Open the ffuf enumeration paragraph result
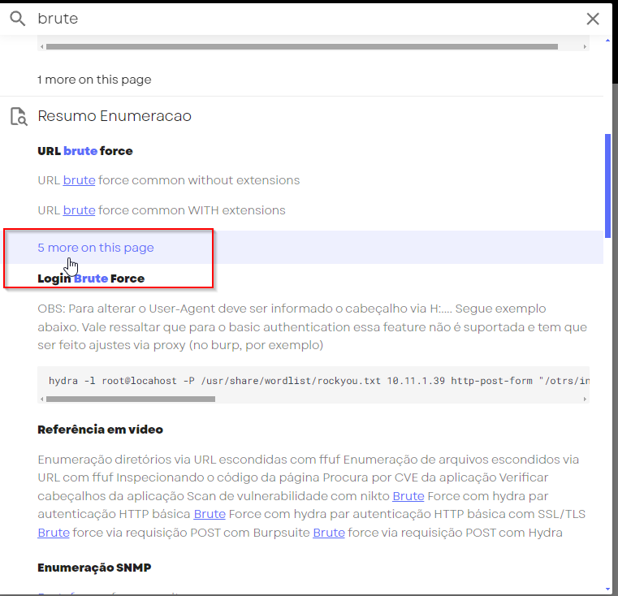618x596 pixels. (311, 496)
